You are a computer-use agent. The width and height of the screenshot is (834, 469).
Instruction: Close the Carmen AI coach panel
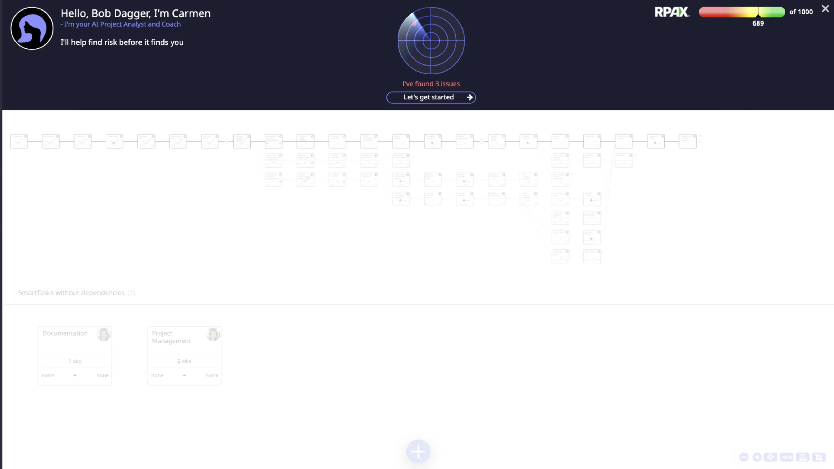(x=825, y=9)
